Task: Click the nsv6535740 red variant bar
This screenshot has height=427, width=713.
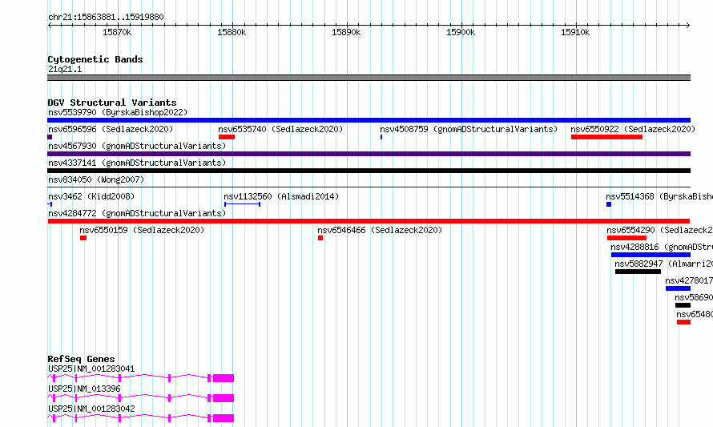Action: (x=227, y=137)
